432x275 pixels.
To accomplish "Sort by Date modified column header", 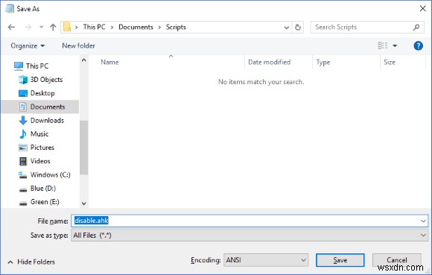I will coord(269,63).
